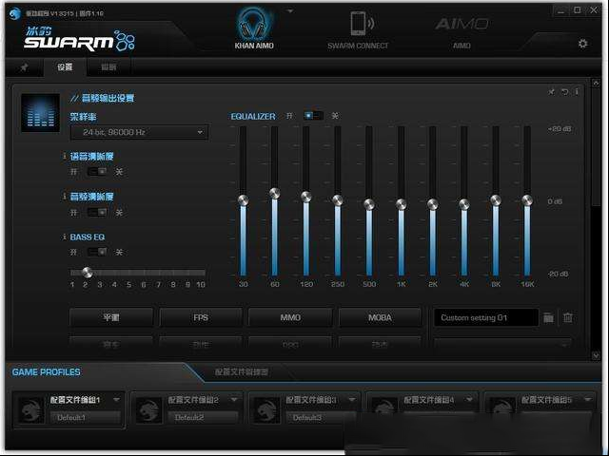The image size is (609, 456).
Task: Expand profile slot 5 dropdown arrow
Action: [588, 399]
